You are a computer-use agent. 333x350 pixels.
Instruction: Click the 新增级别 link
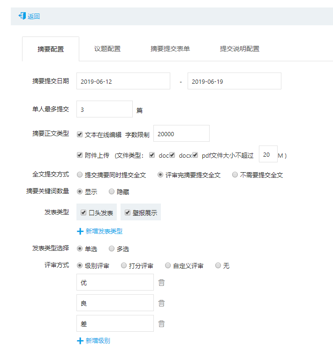coord(98,341)
